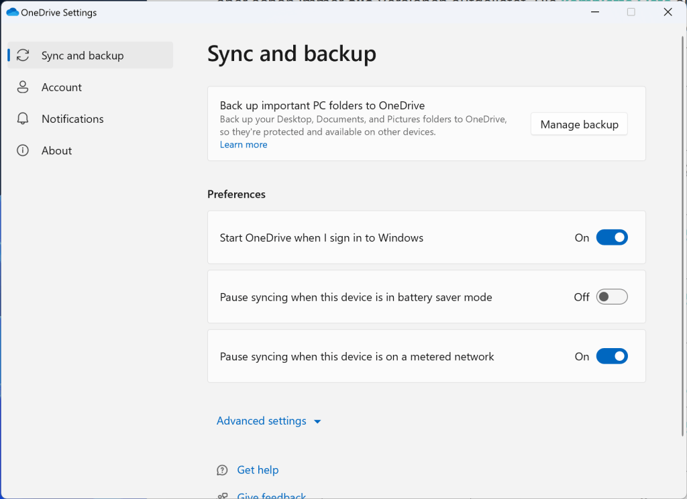This screenshot has width=687, height=499.
Task: Go to the About page
Action: [x=56, y=151]
